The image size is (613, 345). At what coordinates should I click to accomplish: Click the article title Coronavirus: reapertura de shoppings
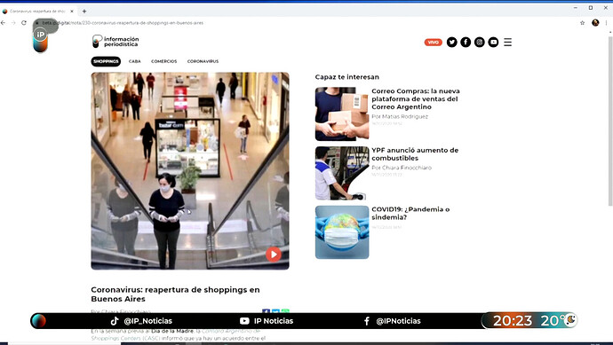tap(175, 294)
